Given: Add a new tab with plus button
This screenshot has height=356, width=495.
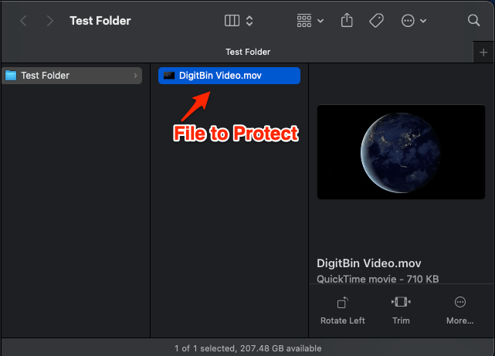Looking at the screenshot, I should pyautogui.click(x=483, y=52).
